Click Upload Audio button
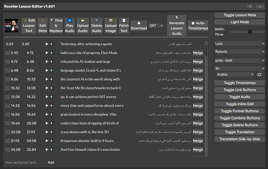Screen dimensions: 268x169 (x=83, y=26)
